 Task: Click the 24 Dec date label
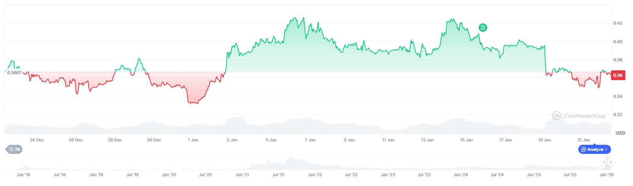[x=36, y=140]
